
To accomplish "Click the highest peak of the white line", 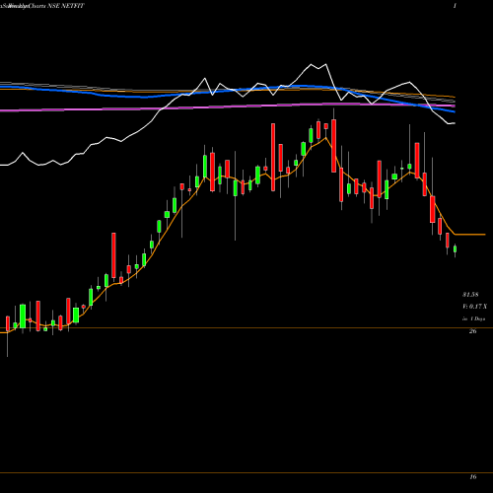I will point(326,64).
